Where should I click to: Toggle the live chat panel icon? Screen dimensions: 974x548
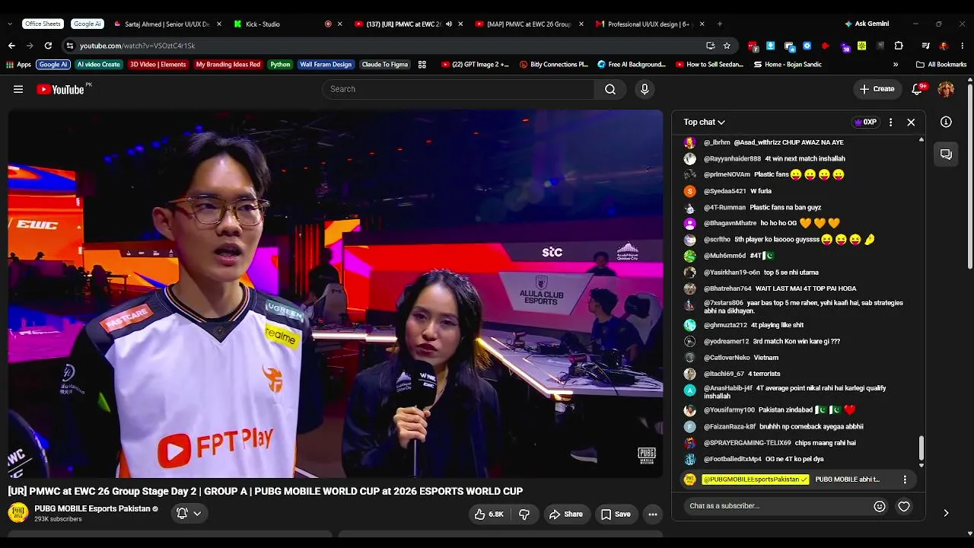[x=946, y=154]
